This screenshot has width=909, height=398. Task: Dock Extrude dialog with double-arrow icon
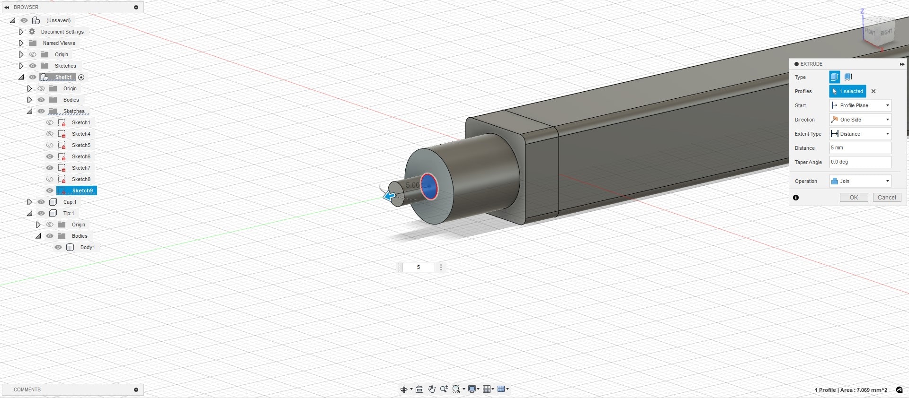click(x=902, y=64)
